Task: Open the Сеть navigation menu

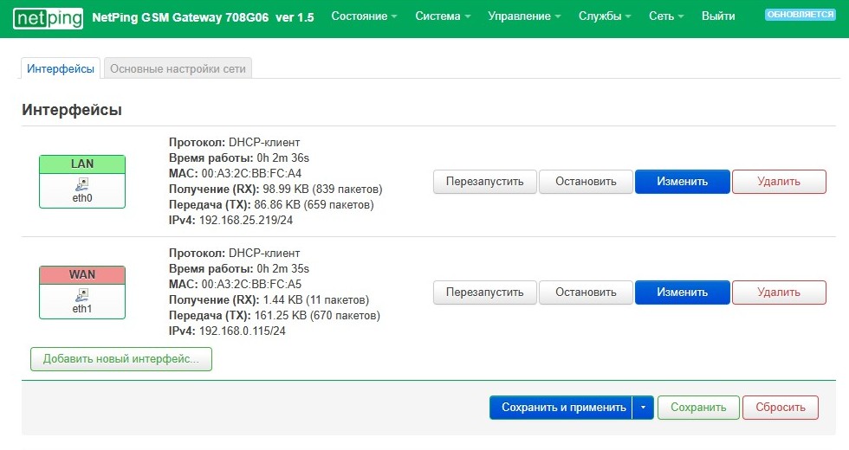Action: (667, 16)
